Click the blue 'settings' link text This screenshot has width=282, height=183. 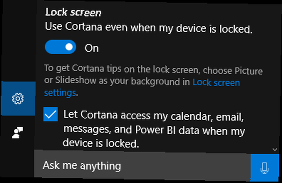click(60, 93)
